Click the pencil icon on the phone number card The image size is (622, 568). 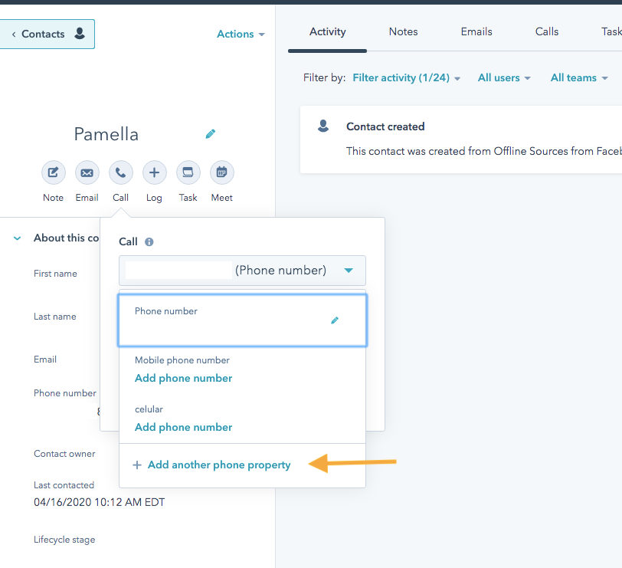[x=335, y=321]
